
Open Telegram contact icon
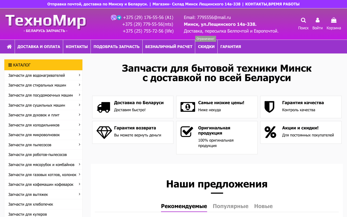119,17
